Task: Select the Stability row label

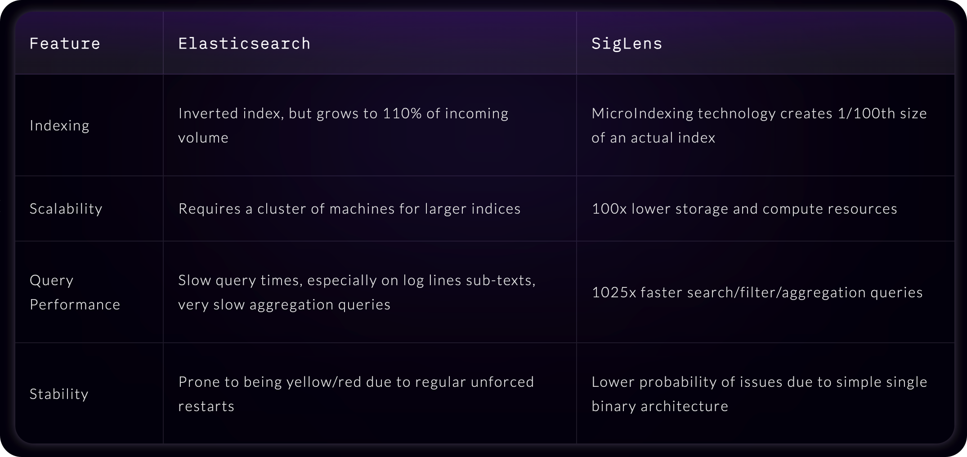Action: (59, 394)
